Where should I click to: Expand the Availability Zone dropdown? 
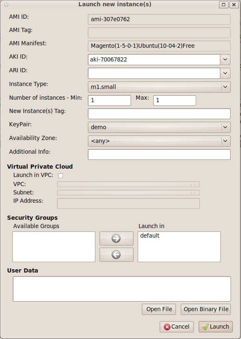(159, 141)
